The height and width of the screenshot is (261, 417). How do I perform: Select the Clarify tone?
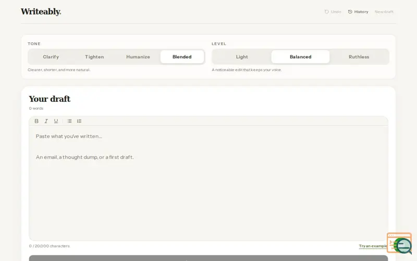click(51, 57)
